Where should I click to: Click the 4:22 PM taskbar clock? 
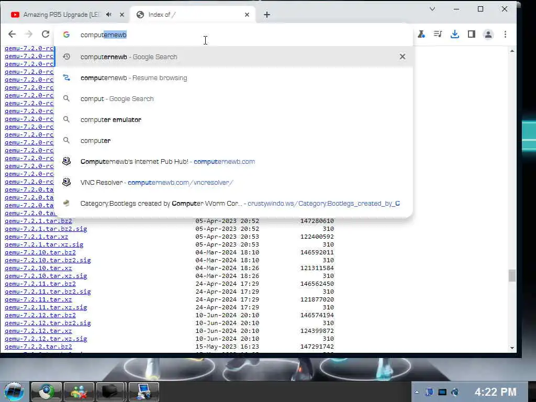click(495, 392)
